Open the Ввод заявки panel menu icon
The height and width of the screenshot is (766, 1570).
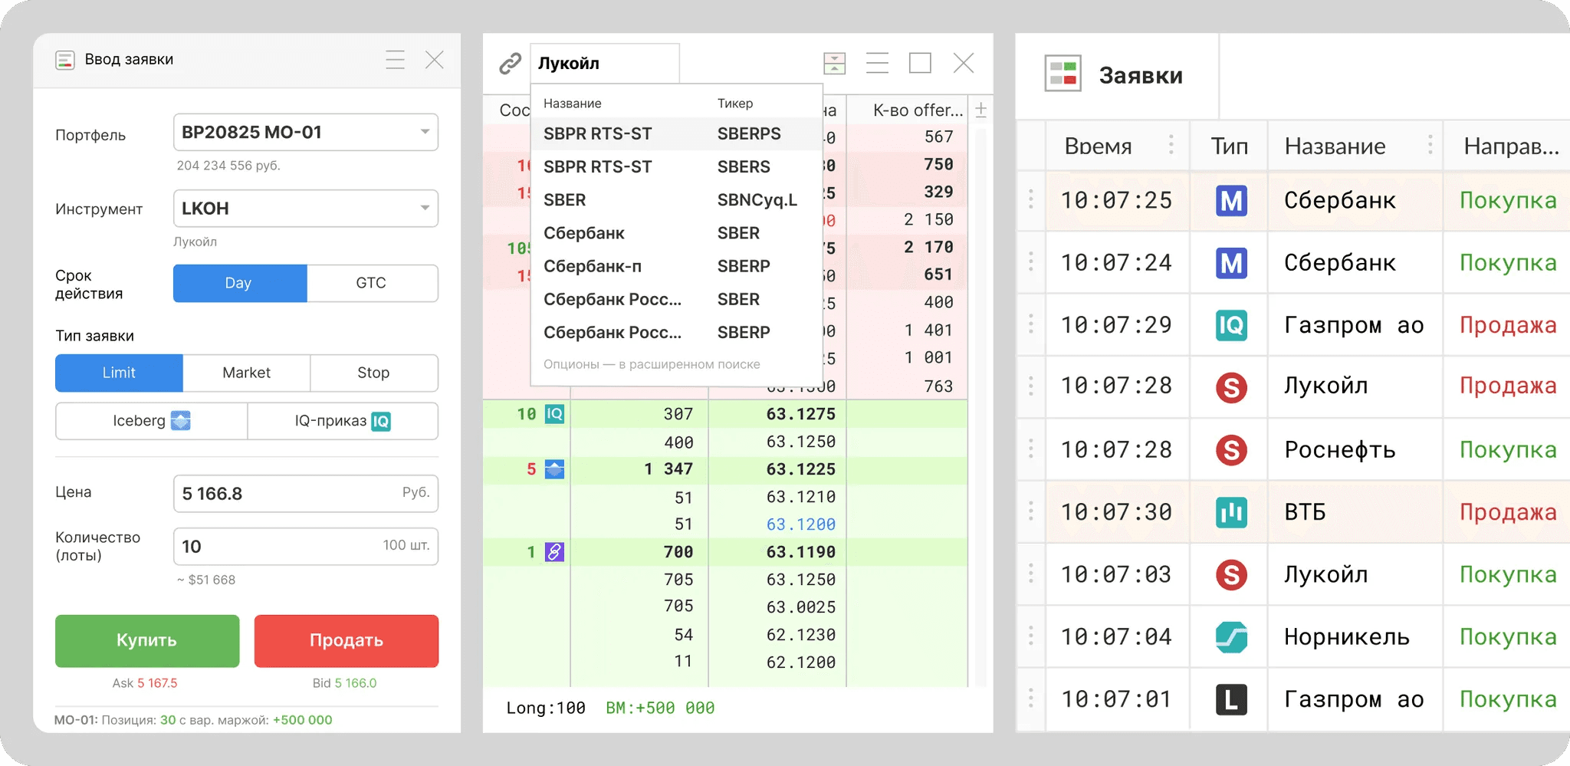coord(395,60)
